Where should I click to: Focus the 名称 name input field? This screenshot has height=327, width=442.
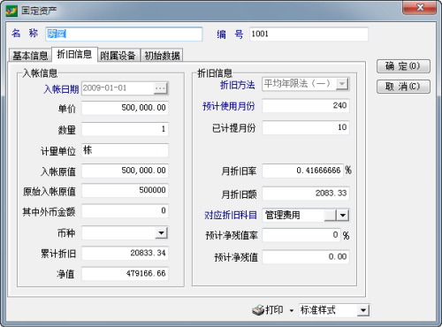[124, 34]
